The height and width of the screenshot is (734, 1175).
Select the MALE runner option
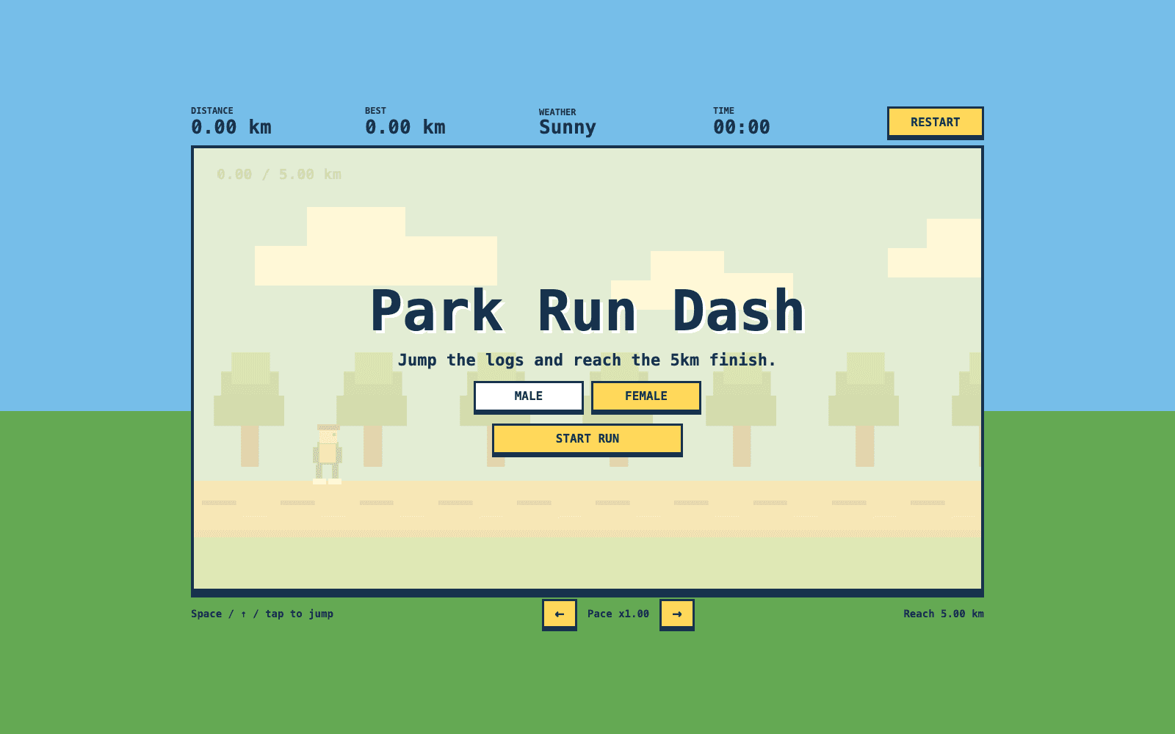529,396
